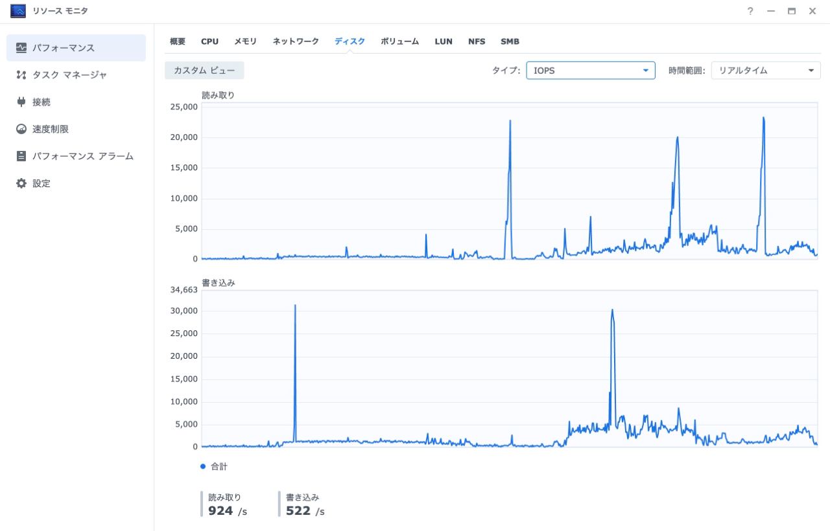830x531 pixels.
Task: Open the 概要 overview tab
Action: (x=178, y=41)
